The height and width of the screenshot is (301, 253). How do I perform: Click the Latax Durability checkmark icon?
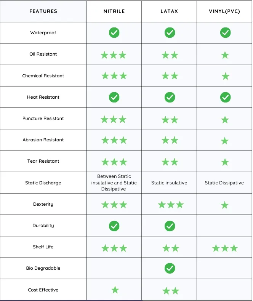coord(170,226)
